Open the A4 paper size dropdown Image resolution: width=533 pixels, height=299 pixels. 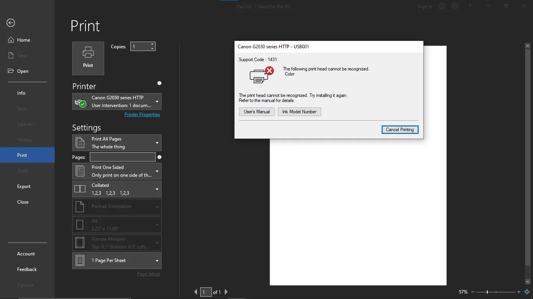pos(117,225)
